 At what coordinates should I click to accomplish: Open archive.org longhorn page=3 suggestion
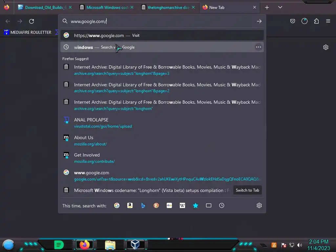pyautogui.click(x=162, y=70)
